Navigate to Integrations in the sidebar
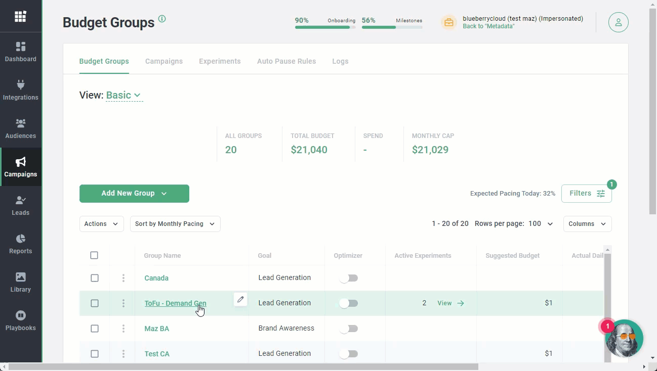 (x=20, y=90)
